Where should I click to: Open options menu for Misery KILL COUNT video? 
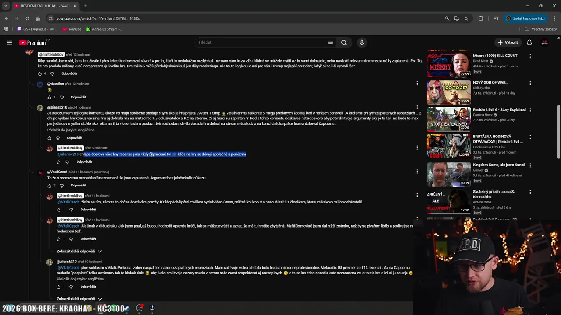(530, 56)
